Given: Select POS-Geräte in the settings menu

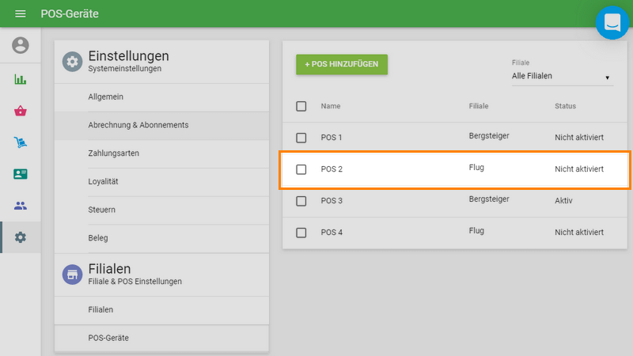Looking at the screenshot, I should coord(161,339).
